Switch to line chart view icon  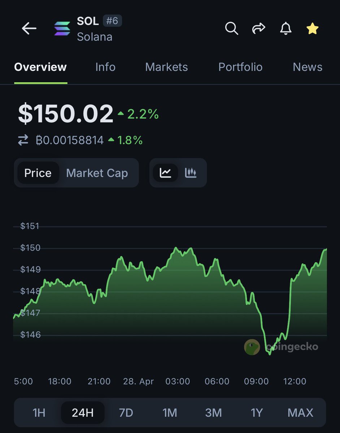point(165,173)
